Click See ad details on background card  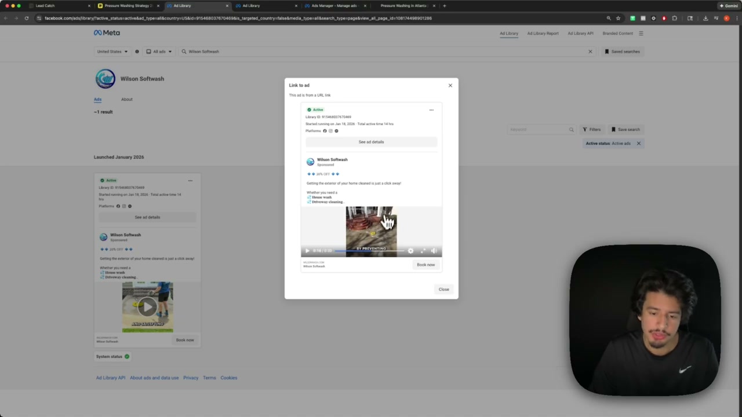147,217
